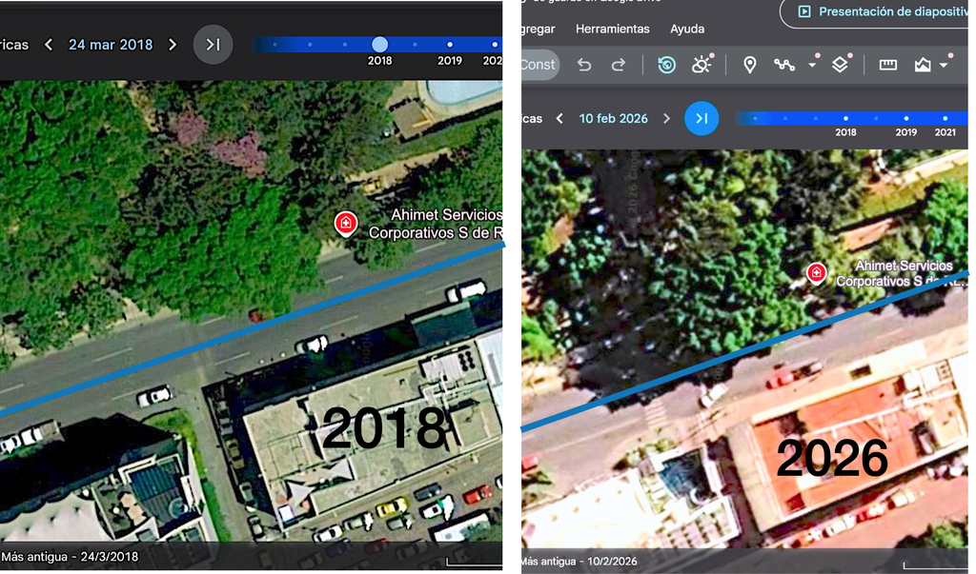Select the add placemark pin tool
Screen dimensions: 976x574
(x=750, y=65)
